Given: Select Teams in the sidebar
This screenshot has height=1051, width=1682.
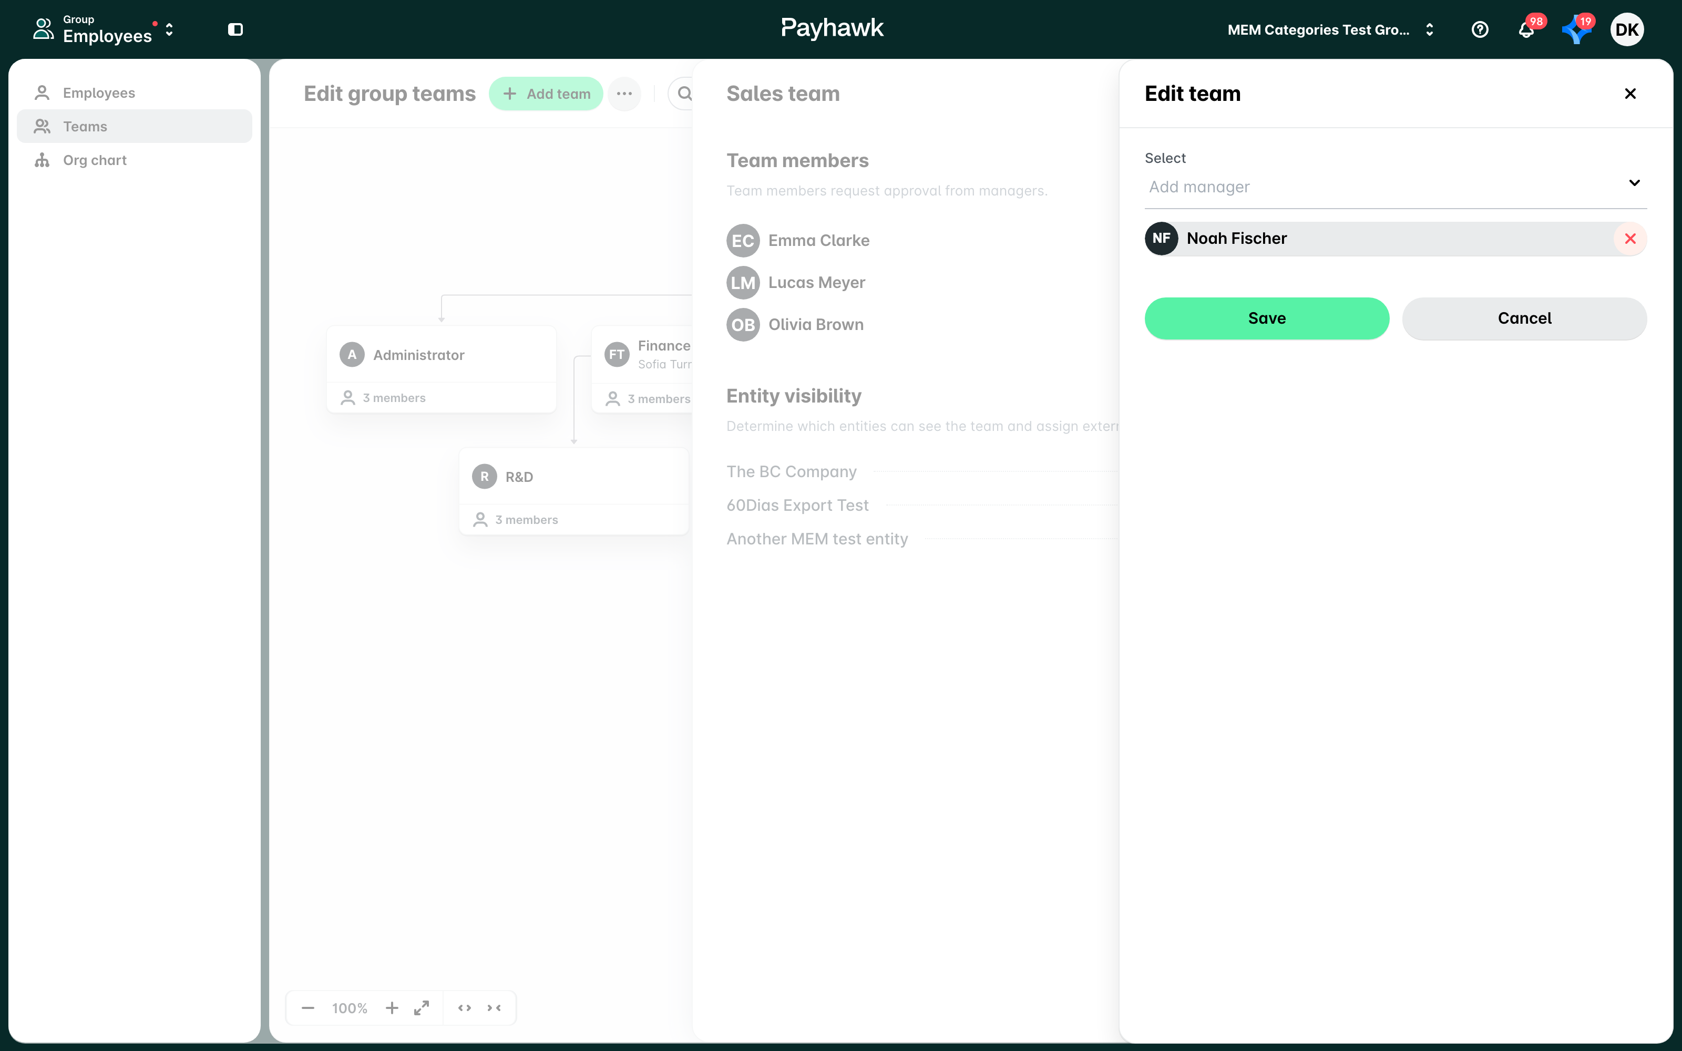Looking at the screenshot, I should 134,126.
